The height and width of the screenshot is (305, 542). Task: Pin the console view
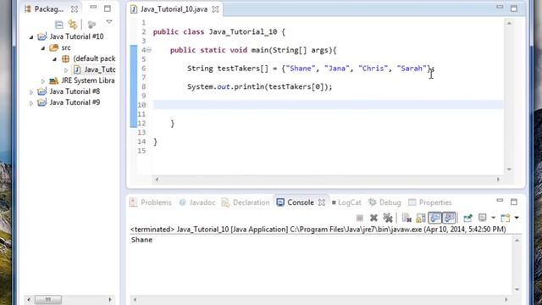pos(467,218)
